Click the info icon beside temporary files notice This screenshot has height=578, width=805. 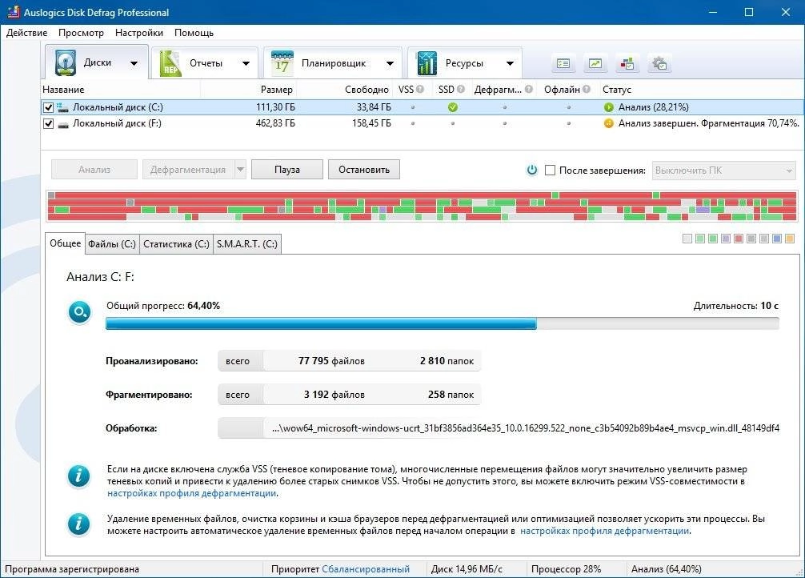(x=78, y=524)
